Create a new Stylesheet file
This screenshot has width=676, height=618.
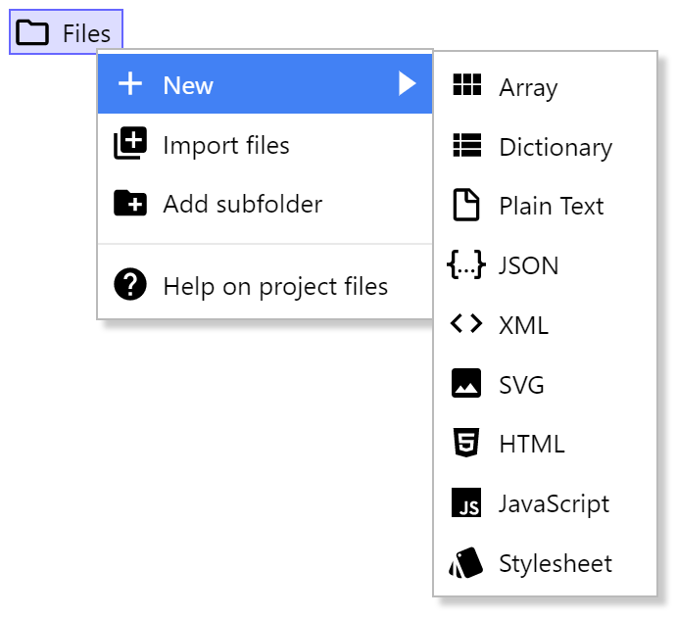coord(555,563)
